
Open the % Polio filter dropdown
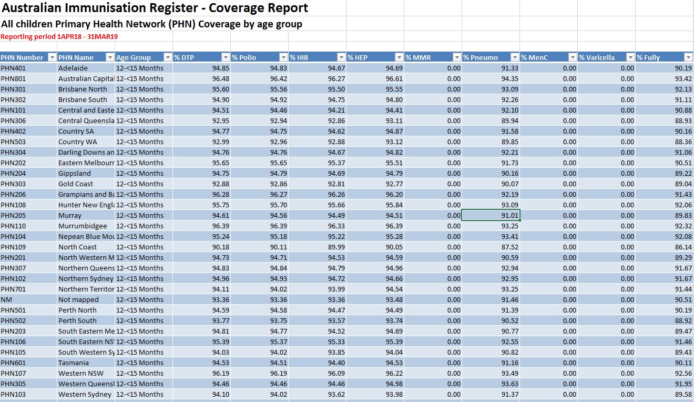pyautogui.click(x=283, y=57)
